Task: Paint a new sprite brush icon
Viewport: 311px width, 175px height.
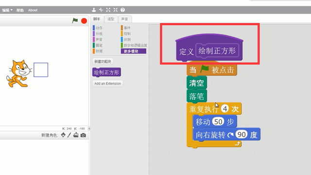Action: pos(69,135)
